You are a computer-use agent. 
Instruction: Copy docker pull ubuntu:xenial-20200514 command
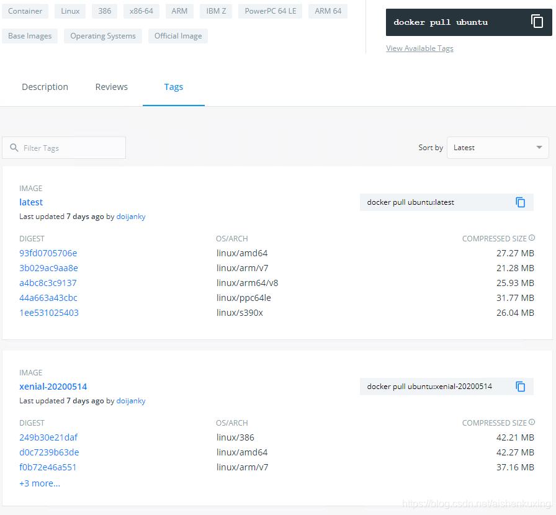tap(520, 386)
